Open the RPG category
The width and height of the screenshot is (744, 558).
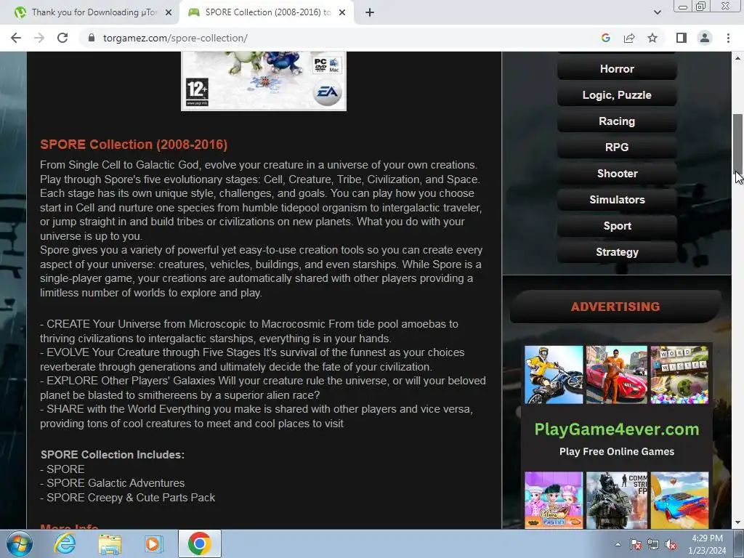point(617,147)
